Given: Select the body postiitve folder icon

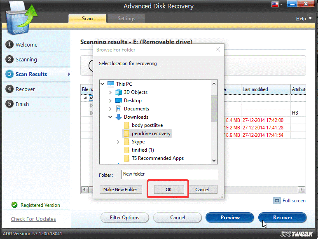Looking at the screenshot, I should click(126, 125).
